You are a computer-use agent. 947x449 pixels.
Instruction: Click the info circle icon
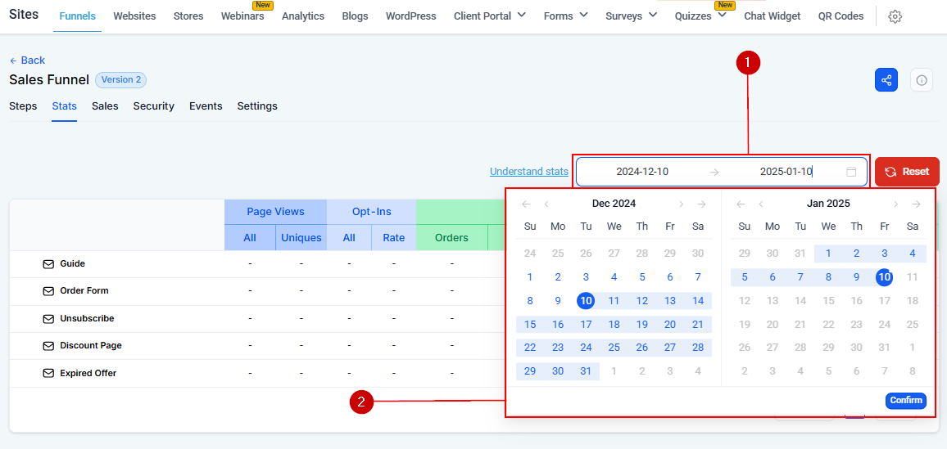[x=921, y=80]
